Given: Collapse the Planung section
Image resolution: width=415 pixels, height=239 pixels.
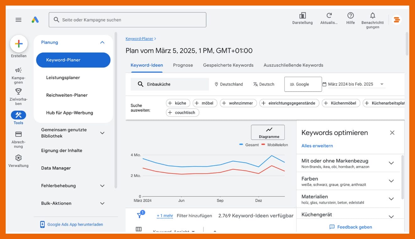Looking at the screenshot, I should click(102, 42).
